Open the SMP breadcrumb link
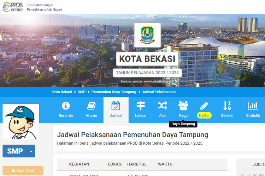Viewport: 265px width, 176px height. coord(82,92)
